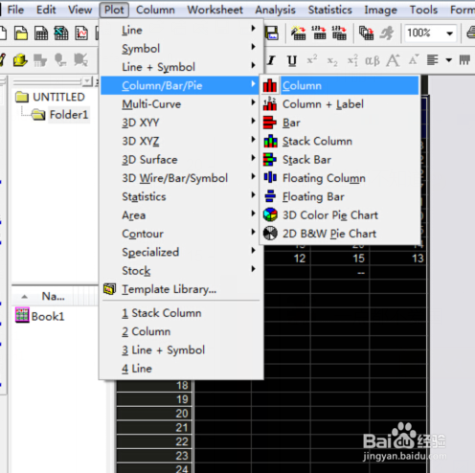475x473 pixels.
Task: Click the Import Single ASCII icon
Action: click(319, 34)
